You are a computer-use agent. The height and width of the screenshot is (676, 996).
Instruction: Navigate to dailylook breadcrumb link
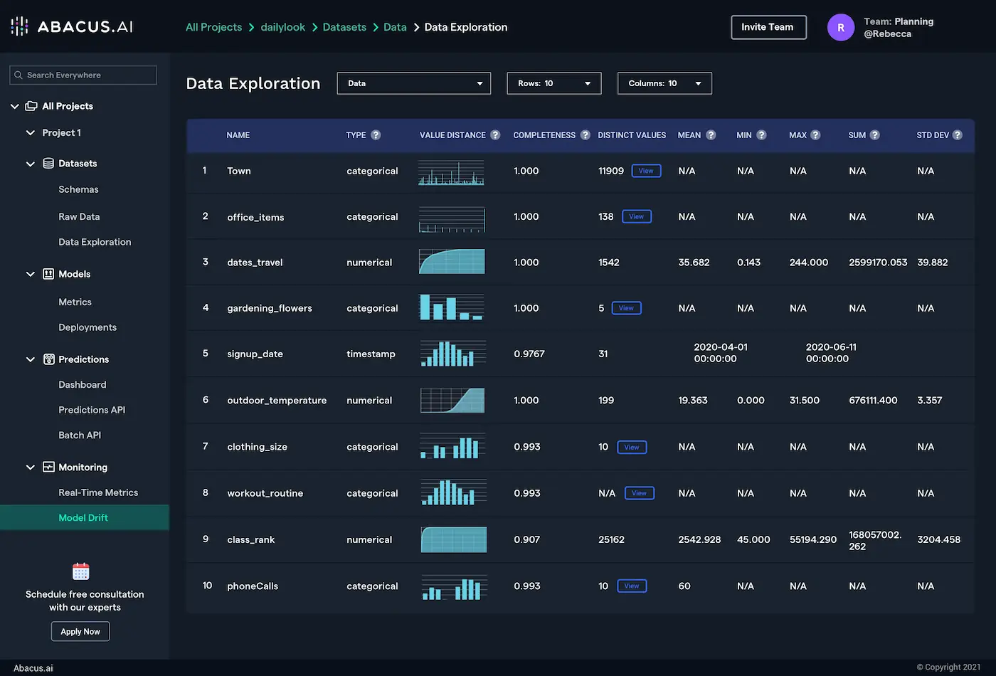(282, 27)
